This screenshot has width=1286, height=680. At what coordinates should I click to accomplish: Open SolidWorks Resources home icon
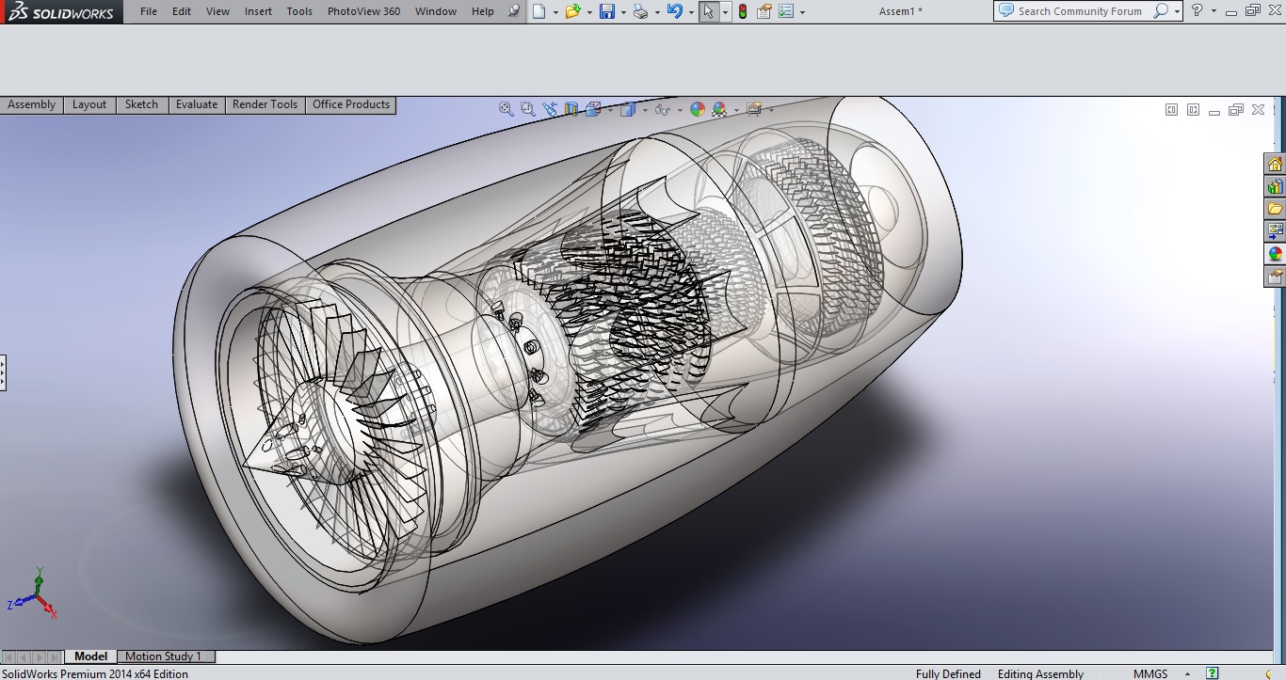click(x=1275, y=165)
